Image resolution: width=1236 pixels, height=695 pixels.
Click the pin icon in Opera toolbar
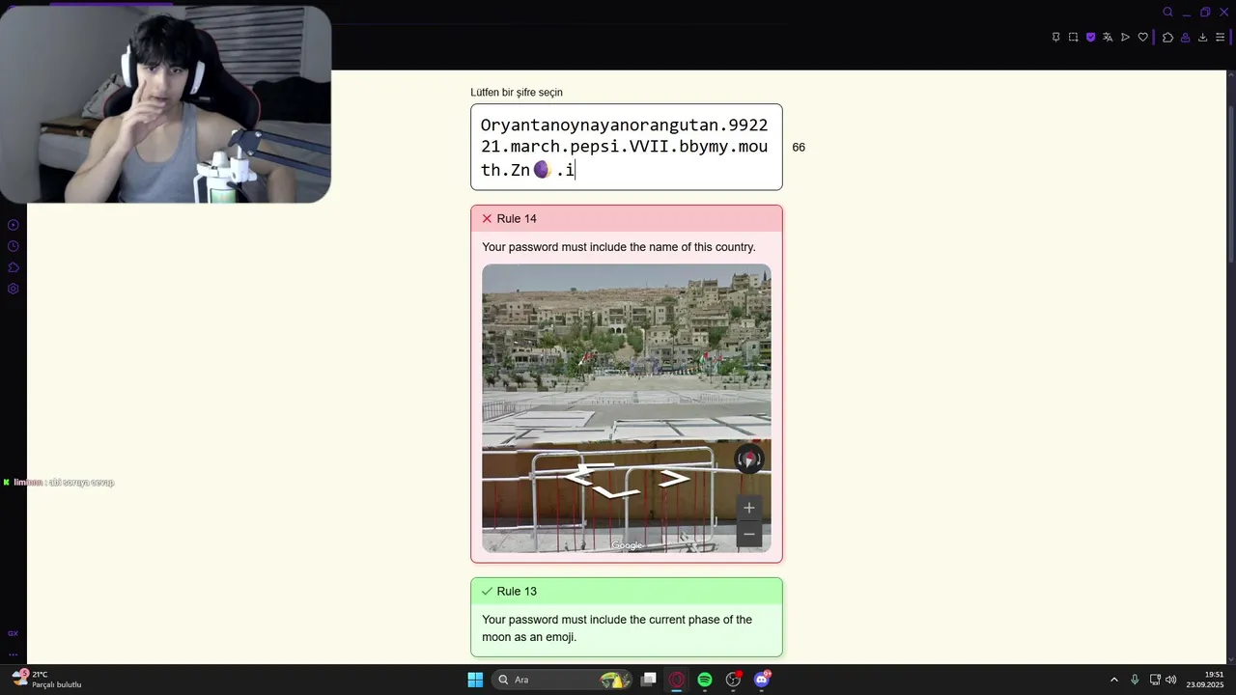pos(1055,38)
